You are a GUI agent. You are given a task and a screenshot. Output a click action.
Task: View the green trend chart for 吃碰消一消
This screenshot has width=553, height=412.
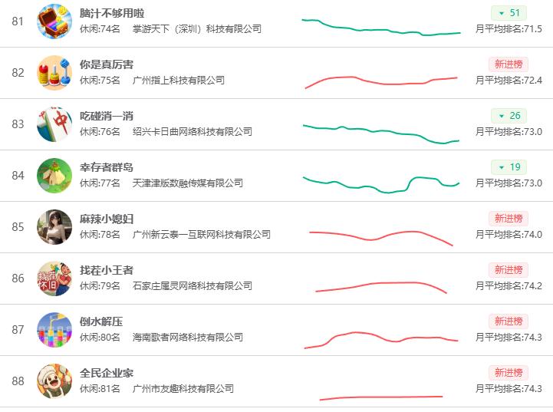tap(381, 134)
